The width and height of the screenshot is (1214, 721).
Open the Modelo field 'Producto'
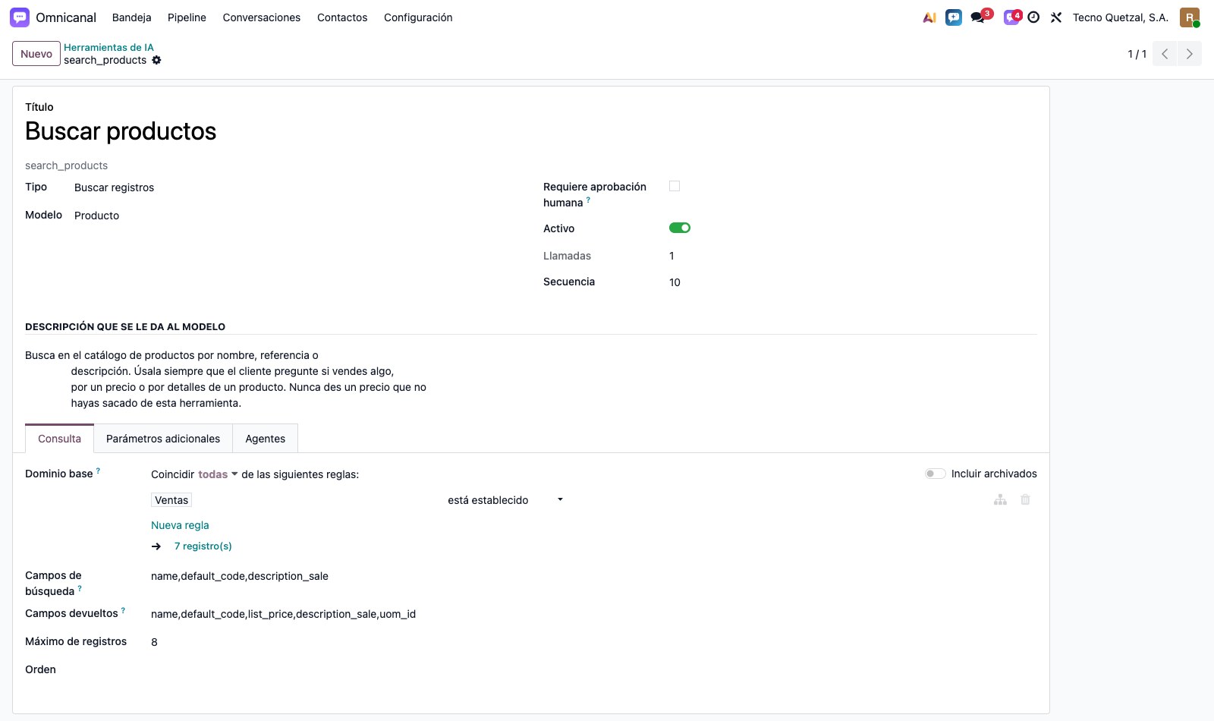(x=96, y=216)
